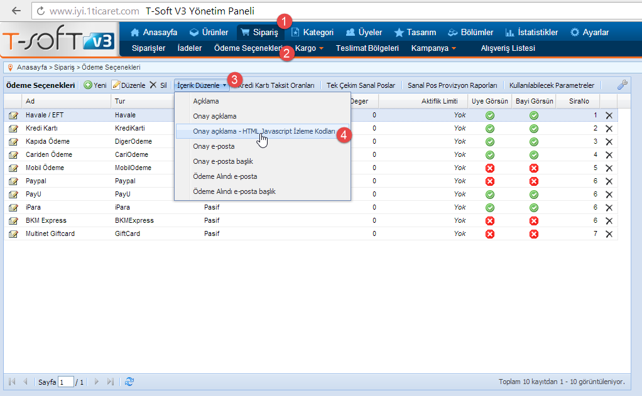
Task: Click the edit icon for Kapıda Ödeme row
Action: point(13,142)
